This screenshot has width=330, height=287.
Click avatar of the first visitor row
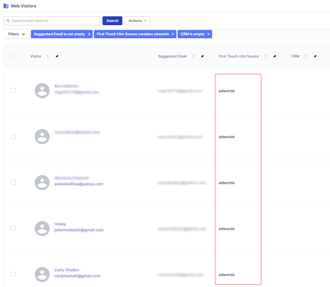pos(42,91)
